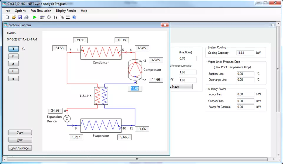Click the 14.66 value box at point 11
The height and width of the screenshot is (164, 283).
142,129
